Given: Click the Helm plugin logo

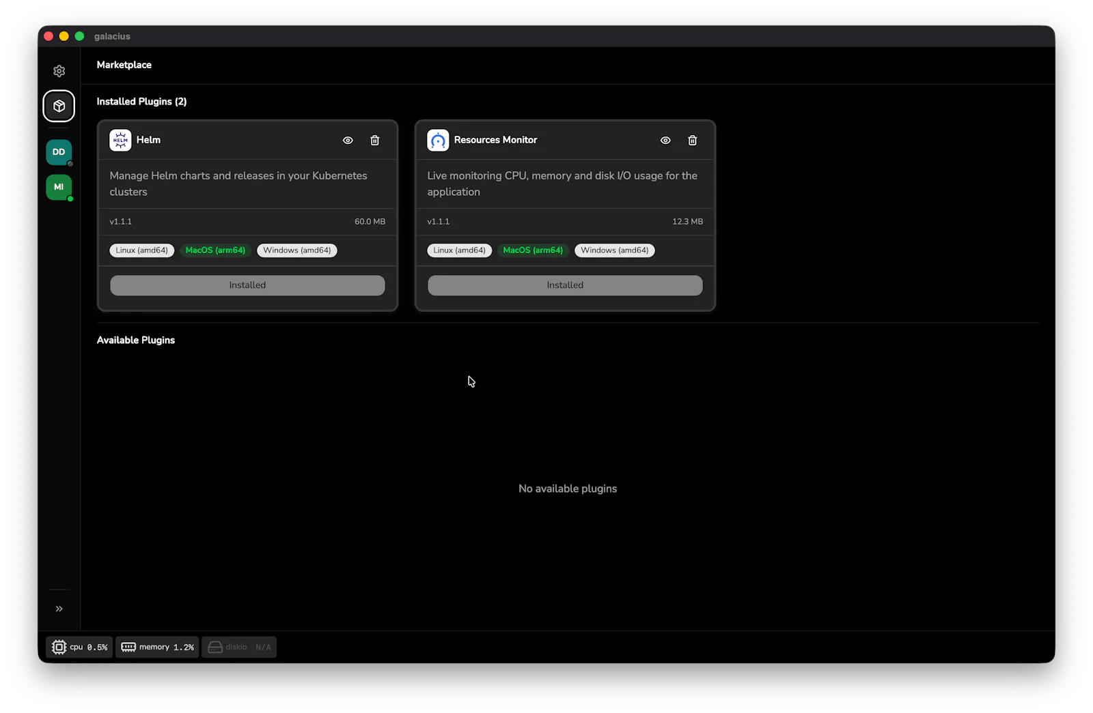Looking at the screenshot, I should pyautogui.click(x=120, y=140).
